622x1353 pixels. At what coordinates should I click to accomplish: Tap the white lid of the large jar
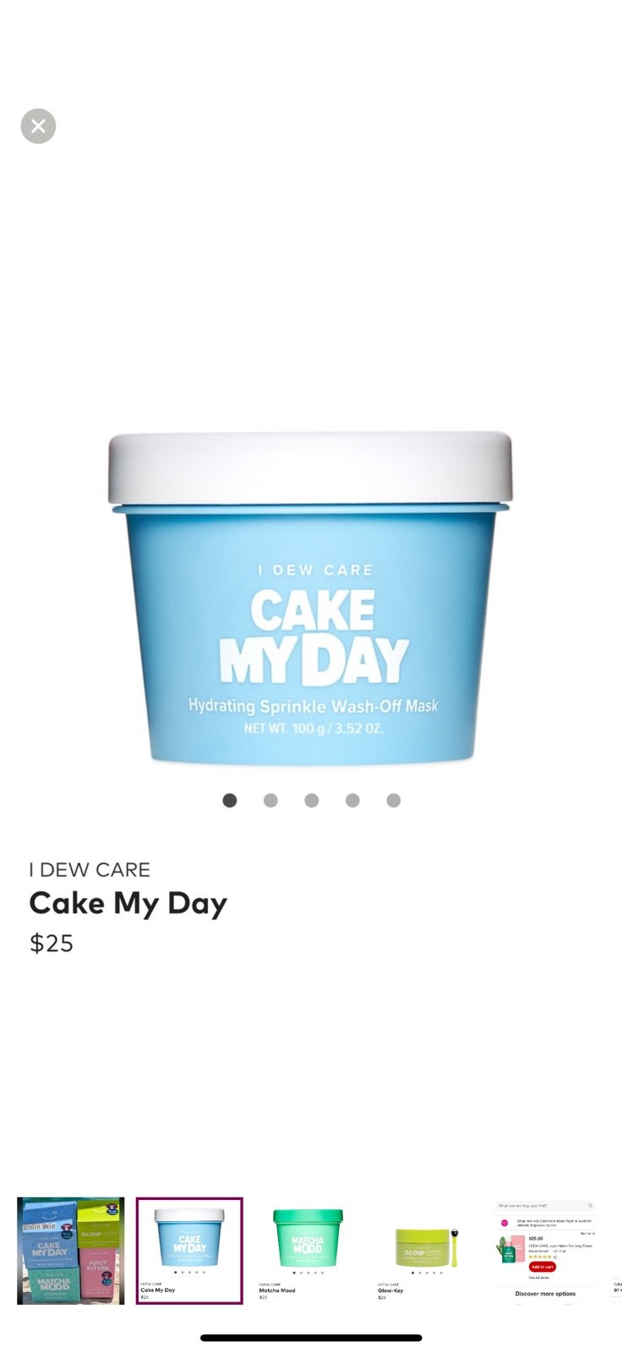point(310,469)
